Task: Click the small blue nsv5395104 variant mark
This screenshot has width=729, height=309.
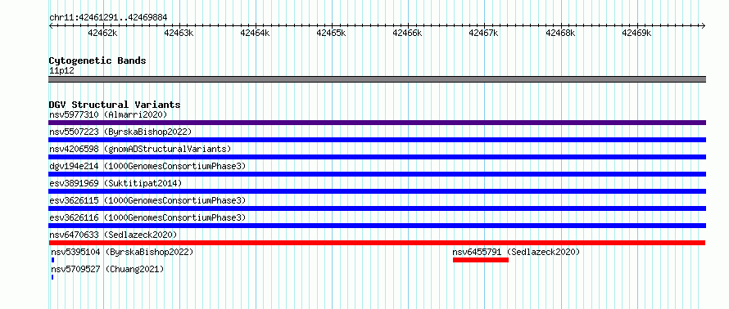Action: [52, 260]
